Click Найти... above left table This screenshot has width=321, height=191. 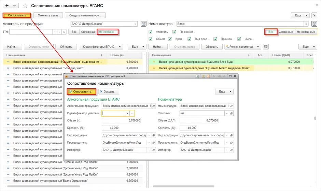(x=12, y=47)
